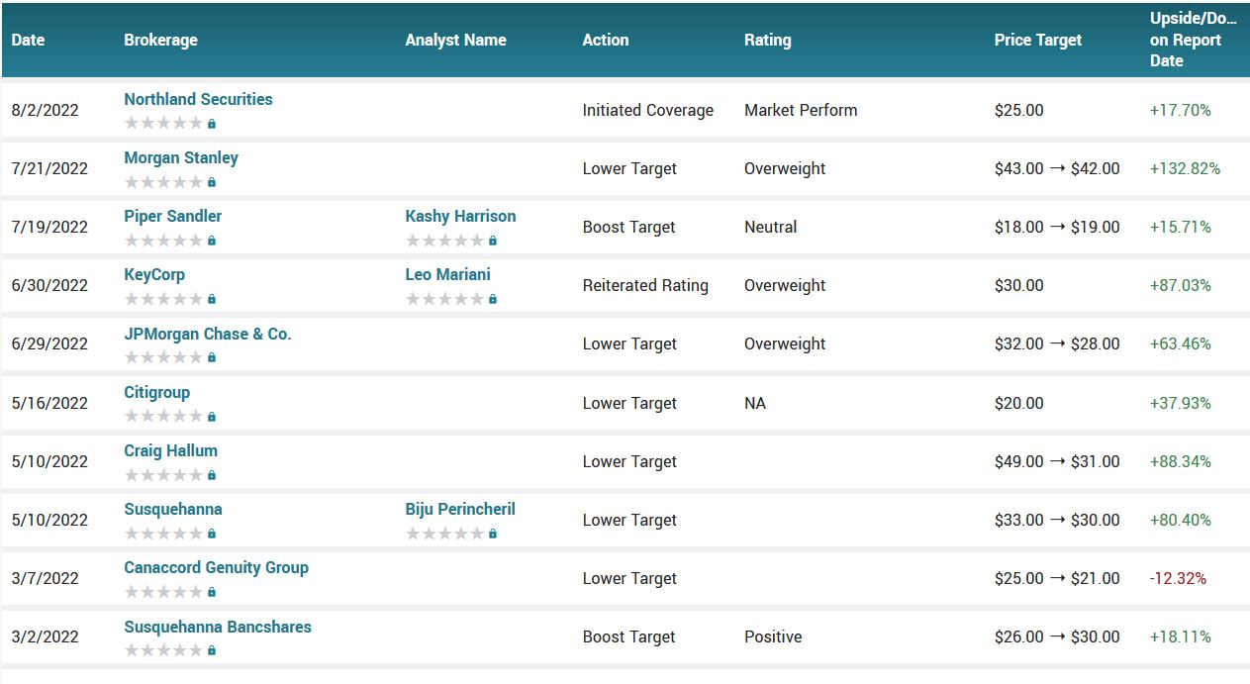Click the star rating under KeyCorp

pos(163,299)
